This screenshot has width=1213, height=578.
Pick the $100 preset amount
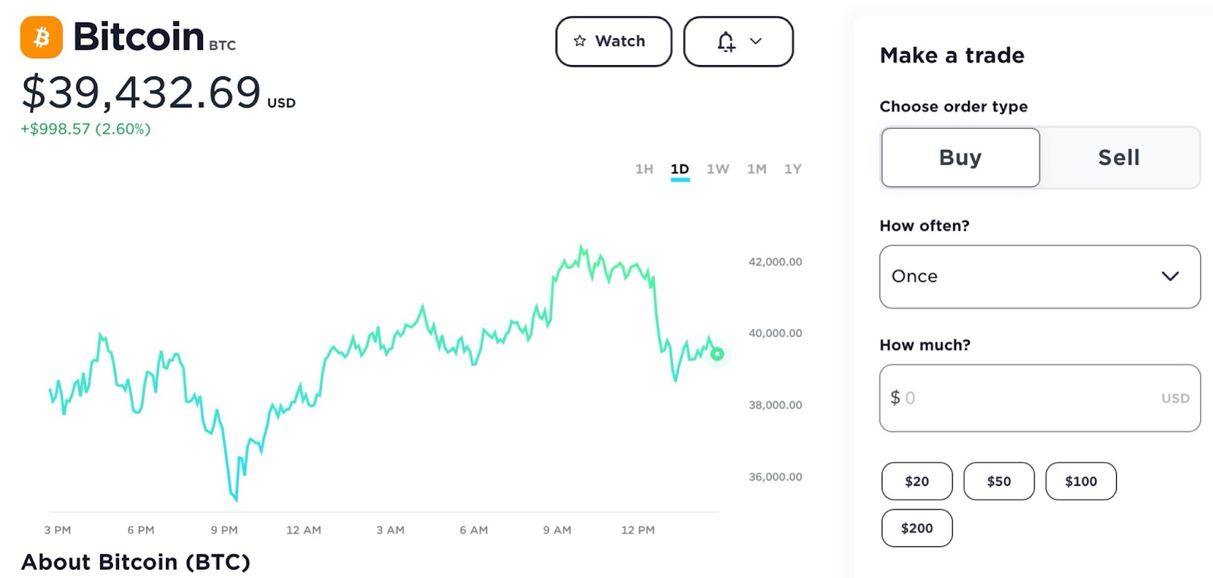coord(1080,481)
